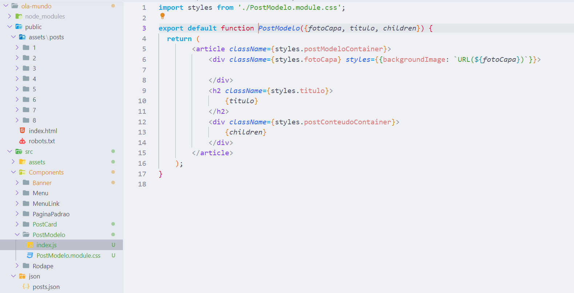Click the public folder icon
The width and height of the screenshot is (574, 293).
coord(19,27)
